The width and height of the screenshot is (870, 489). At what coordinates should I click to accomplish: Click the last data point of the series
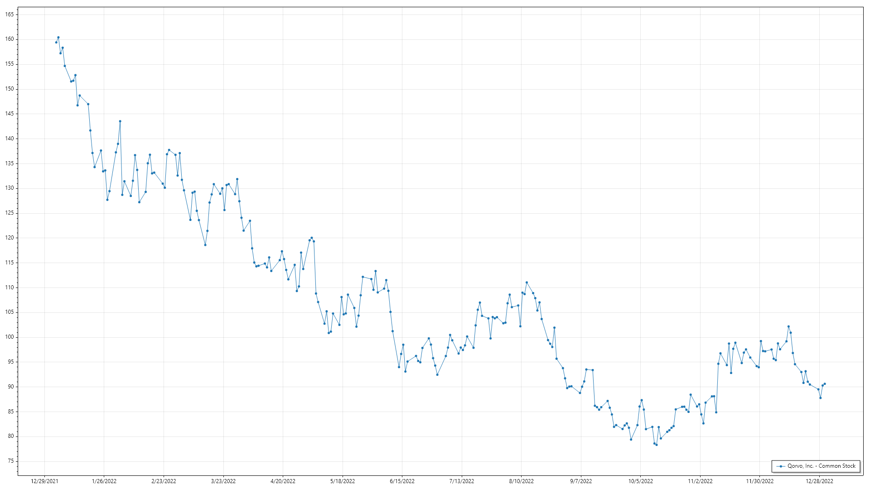[825, 384]
